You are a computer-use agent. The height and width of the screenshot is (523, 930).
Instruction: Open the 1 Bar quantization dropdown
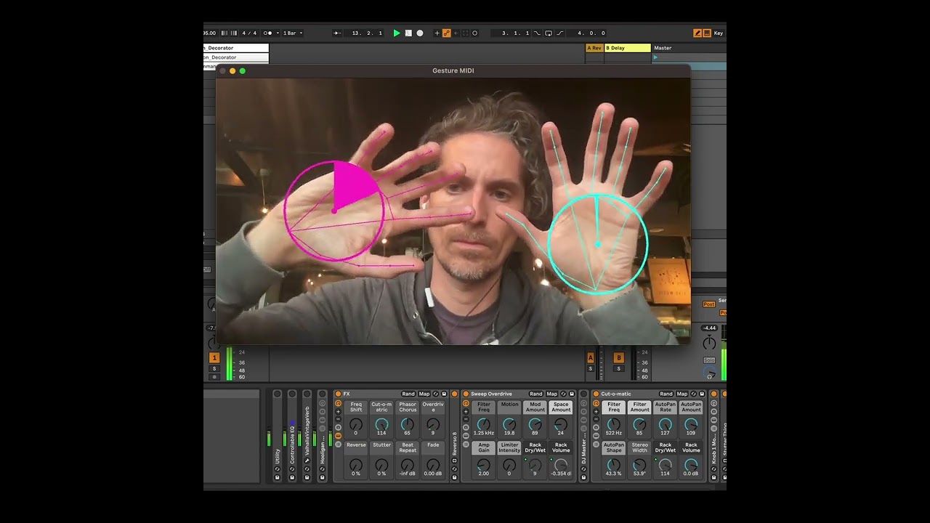pos(292,33)
